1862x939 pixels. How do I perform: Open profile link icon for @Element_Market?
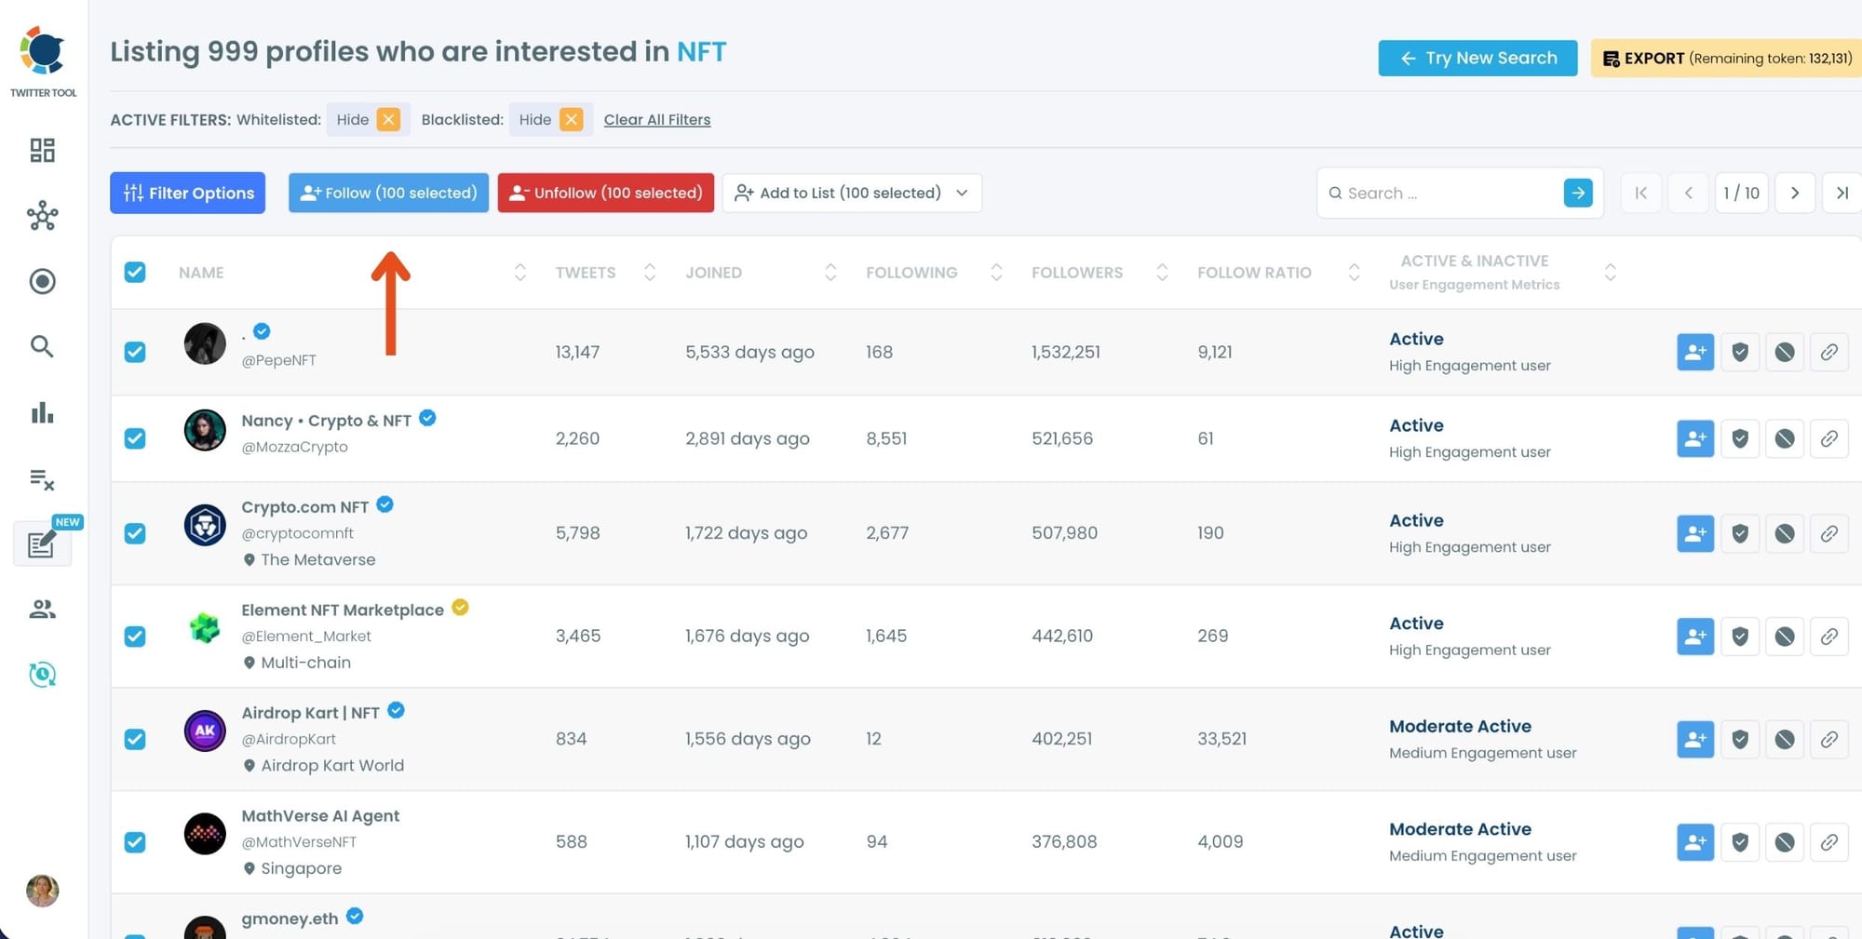pyautogui.click(x=1828, y=637)
